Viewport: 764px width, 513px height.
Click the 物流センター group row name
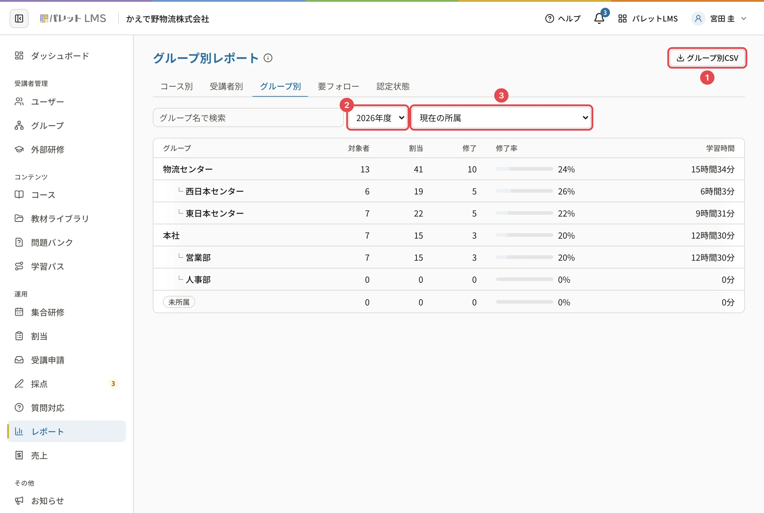click(x=188, y=169)
